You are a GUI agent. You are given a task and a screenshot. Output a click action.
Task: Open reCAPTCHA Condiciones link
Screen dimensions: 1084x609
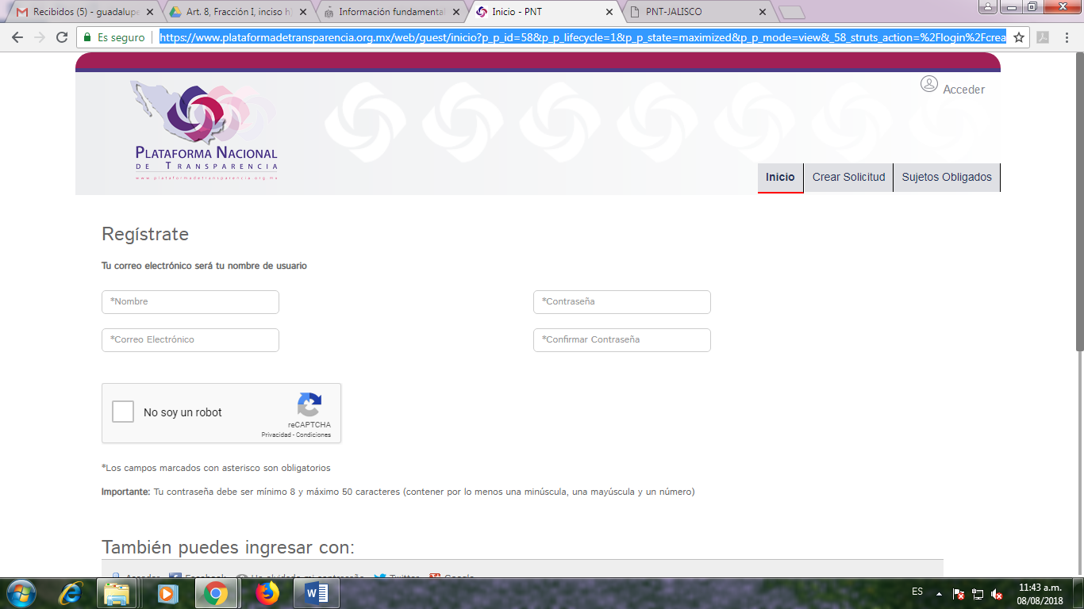coord(313,435)
